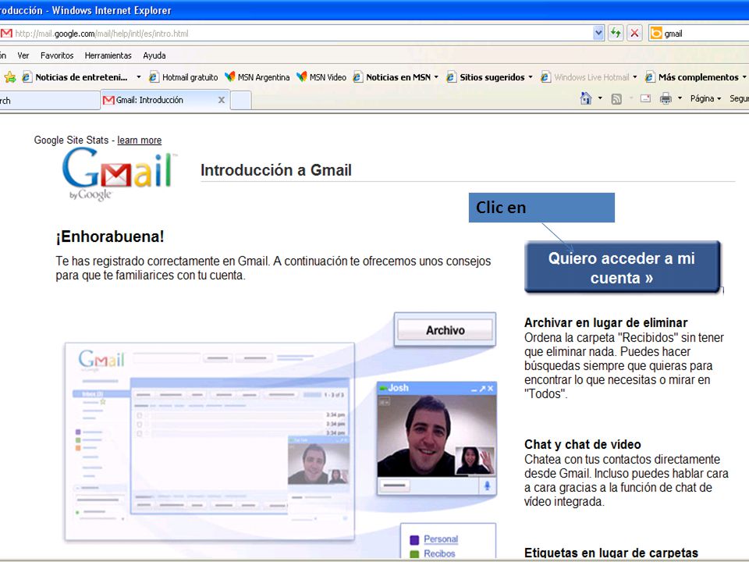Image resolution: width=749 pixels, height=562 pixels.
Task: Open the address bar history dropdown
Action: pos(598,33)
